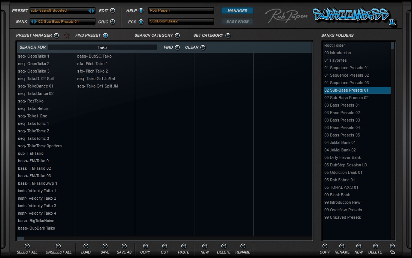412x258 pixels.
Task: Click the Cut icon in the bottom toolbar
Action: [164, 247]
